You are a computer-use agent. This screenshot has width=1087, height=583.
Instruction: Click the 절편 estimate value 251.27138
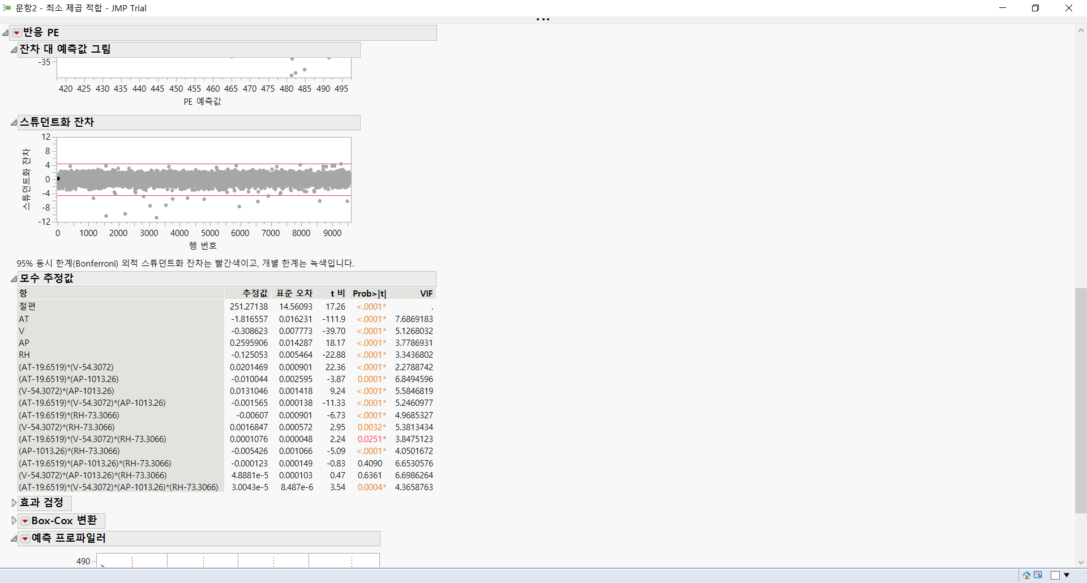249,307
